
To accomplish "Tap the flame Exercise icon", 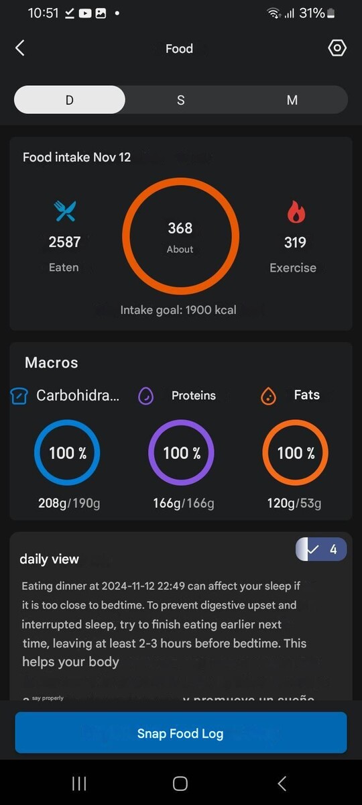I will click(x=296, y=212).
